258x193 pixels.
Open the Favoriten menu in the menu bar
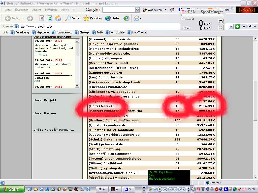pos(51,10)
